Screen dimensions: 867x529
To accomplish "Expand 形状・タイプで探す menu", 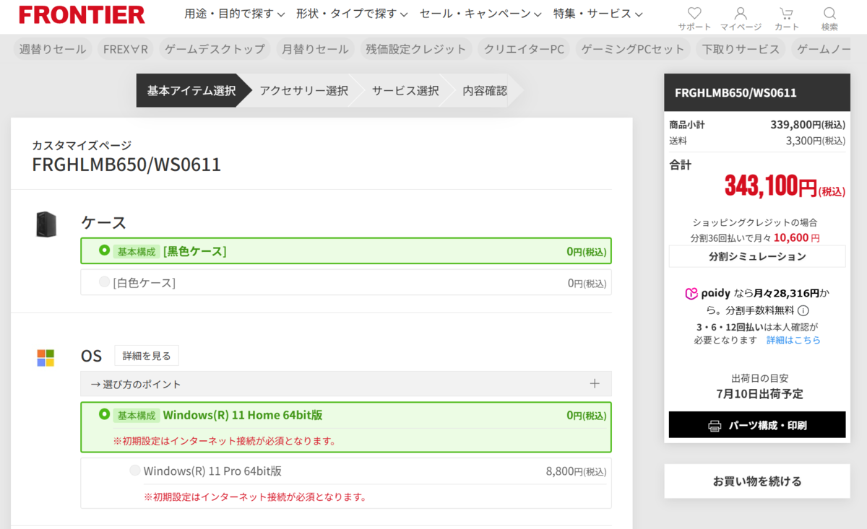I will click(x=352, y=14).
